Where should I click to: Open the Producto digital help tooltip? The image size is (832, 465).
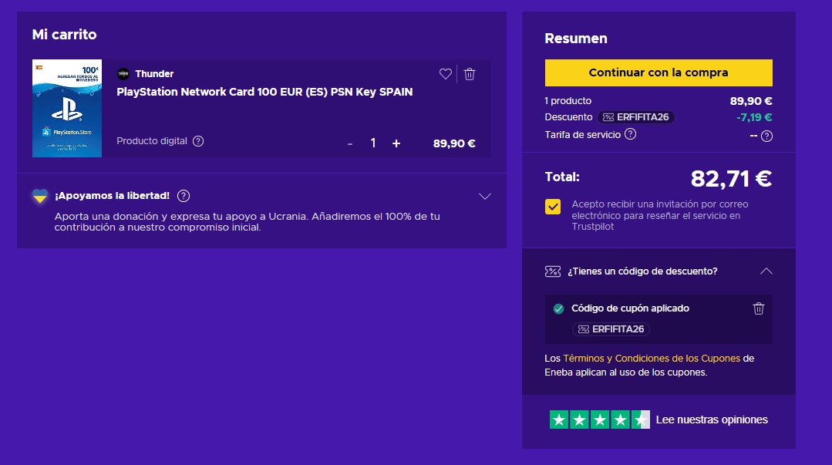tap(200, 141)
